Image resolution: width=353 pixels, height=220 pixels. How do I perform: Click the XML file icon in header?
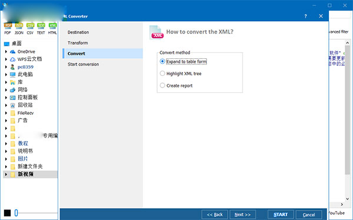(x=156, y=32)
